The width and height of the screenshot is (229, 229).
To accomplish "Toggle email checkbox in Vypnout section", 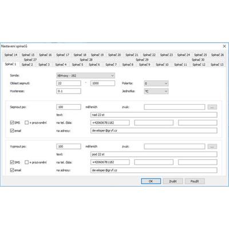I will tap(12, 170).
